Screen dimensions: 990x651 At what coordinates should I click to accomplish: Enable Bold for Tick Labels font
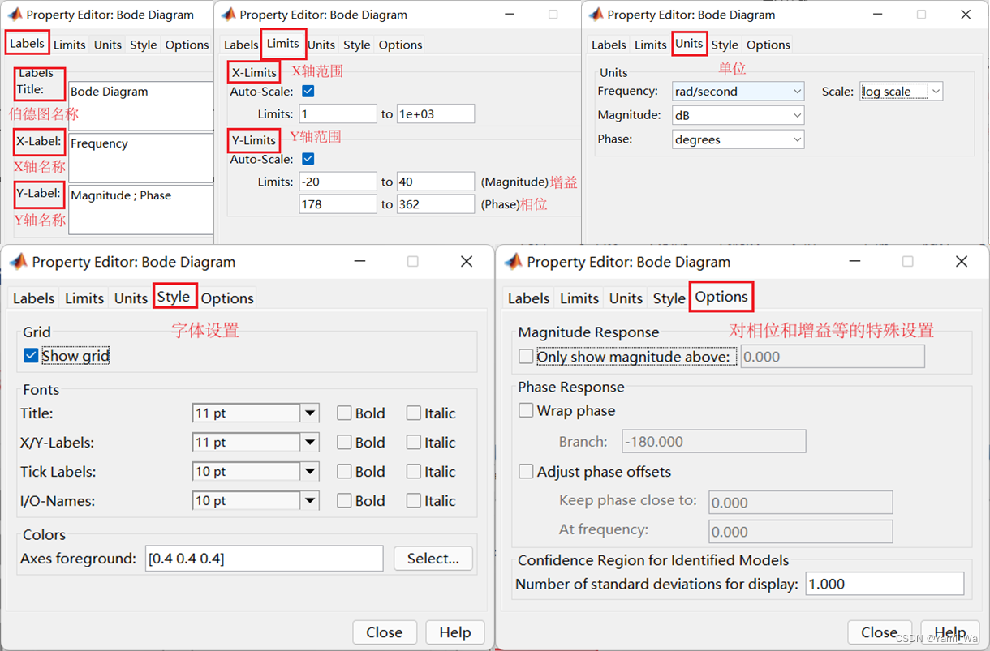tap(344, 472)
